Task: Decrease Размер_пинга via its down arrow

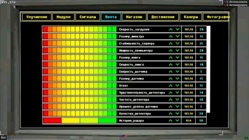Action: pos(177,58)
